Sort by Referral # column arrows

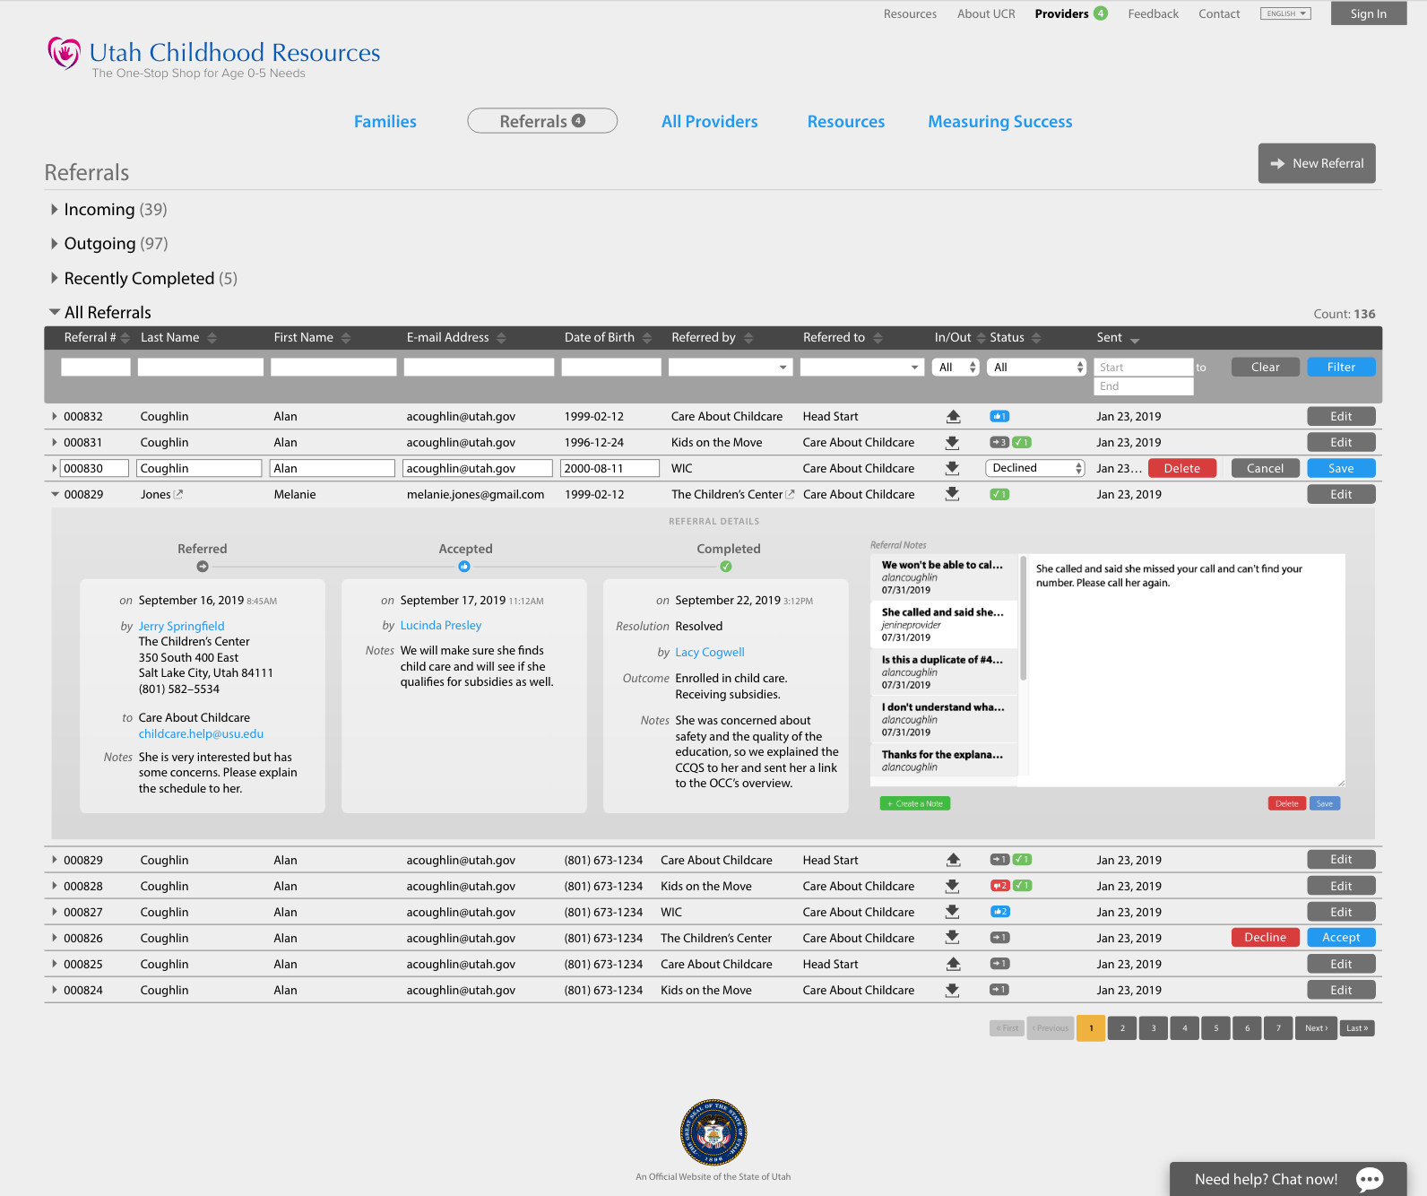[x=125, y=338]
